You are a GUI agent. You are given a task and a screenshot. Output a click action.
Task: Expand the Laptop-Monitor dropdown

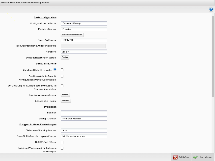84,119
